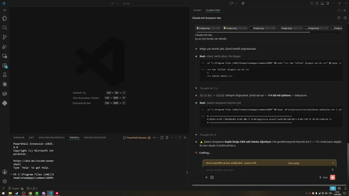Show session history clock icon
The width and height of the screenshot is (349, 196).
[x=339, y=18]
